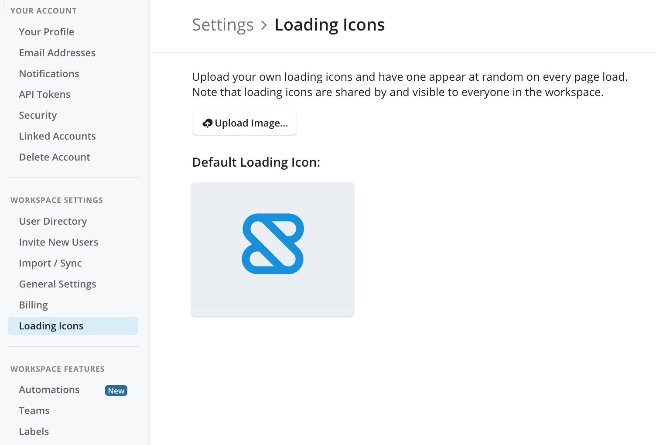Image resolution: width=656 pixels, height=445 pixels.
Task: Click the WORKSPACE SETTINGS section header
Action: (57, 200)
